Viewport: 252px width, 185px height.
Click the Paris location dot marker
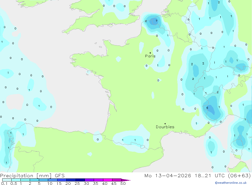(150, 53)
